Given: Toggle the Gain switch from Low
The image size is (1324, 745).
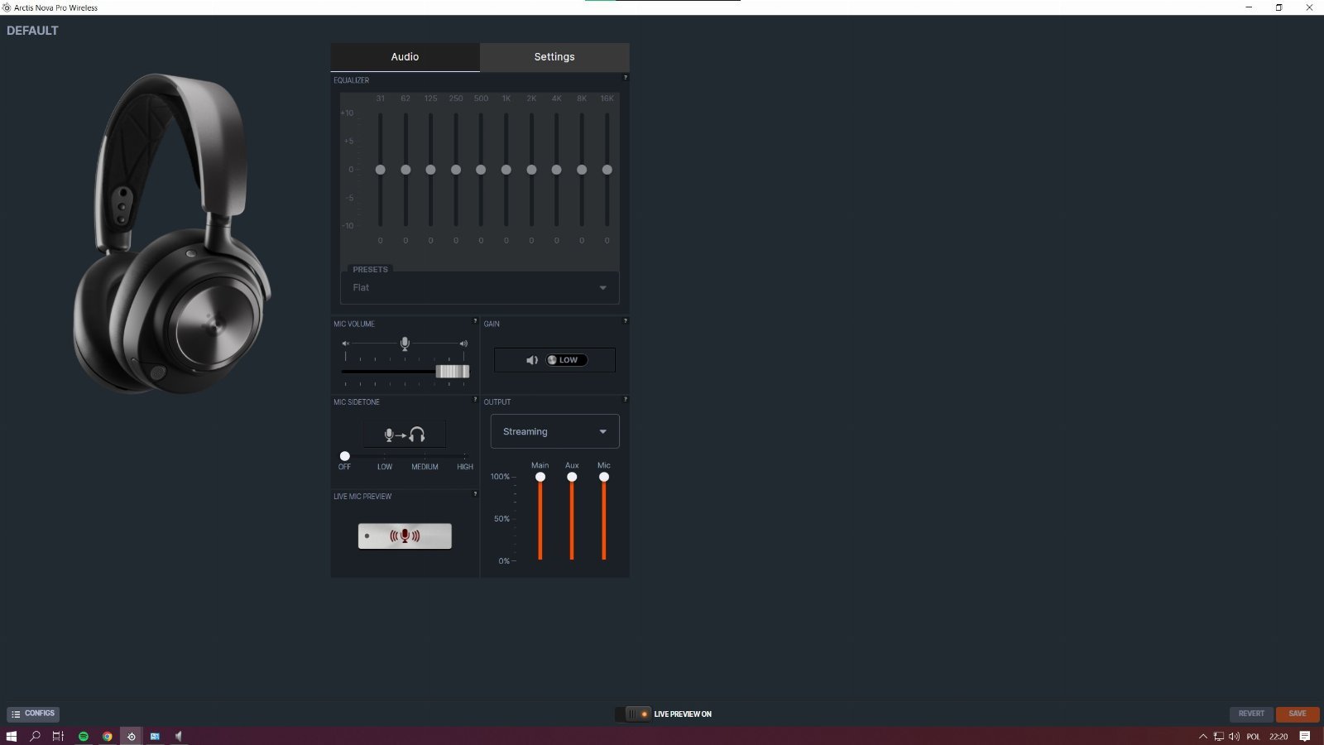Looking at the screenshot, I should (566, 360).
